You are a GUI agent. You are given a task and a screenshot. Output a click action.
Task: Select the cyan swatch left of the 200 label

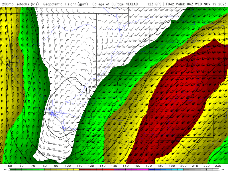tap(181, 170)
